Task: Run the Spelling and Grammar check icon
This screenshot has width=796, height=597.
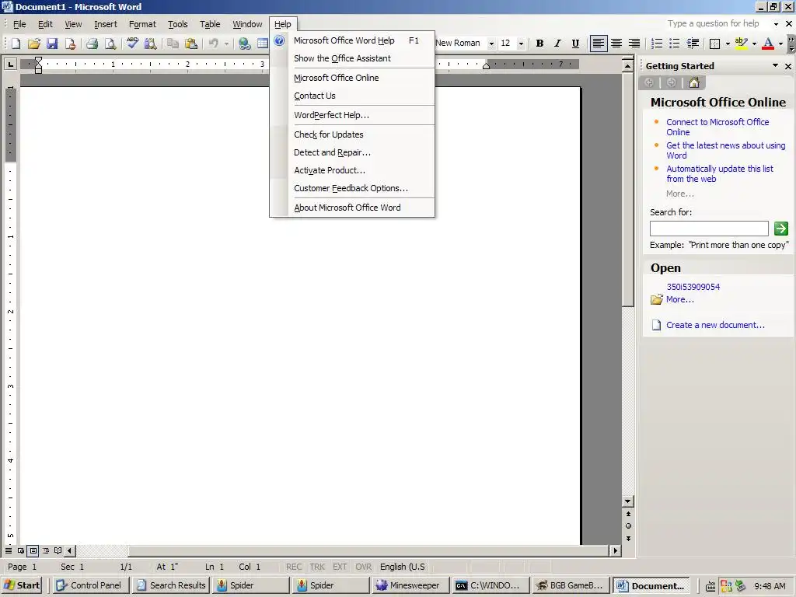Action: (132, 44)
